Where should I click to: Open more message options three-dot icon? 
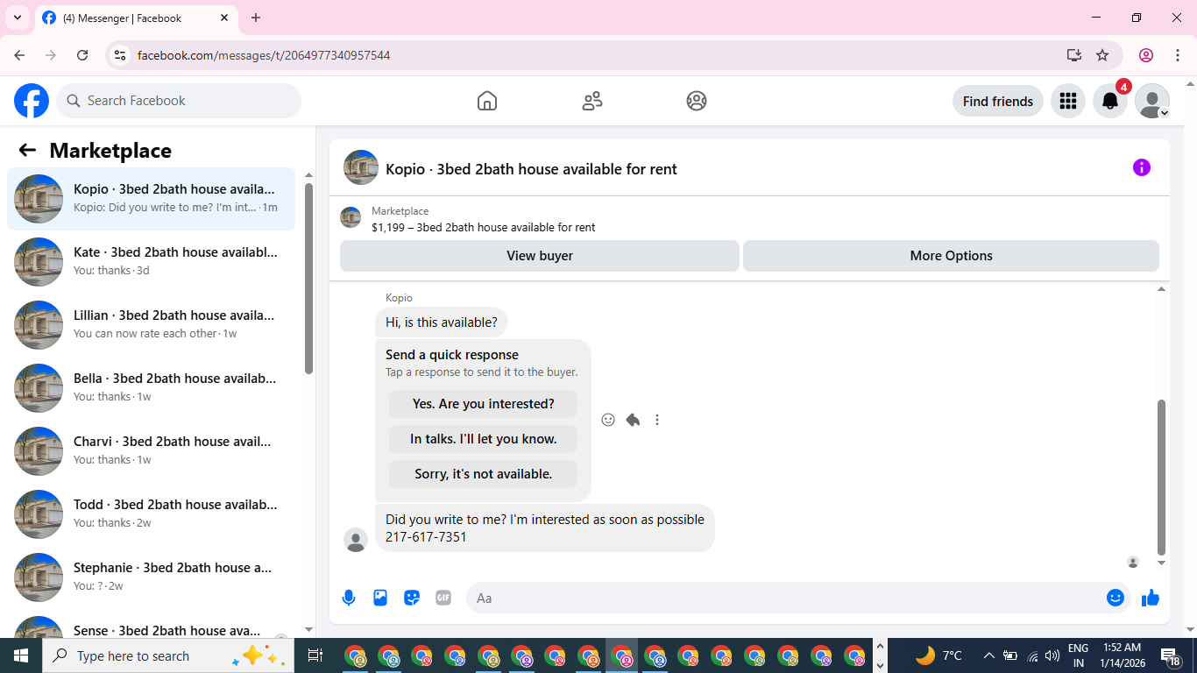[657, 420]
